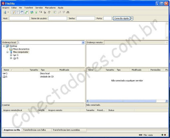The height and width of the screenshot is (138, 170).
Task: Sort remote files by Modificado column
Action: pos(139,70)
